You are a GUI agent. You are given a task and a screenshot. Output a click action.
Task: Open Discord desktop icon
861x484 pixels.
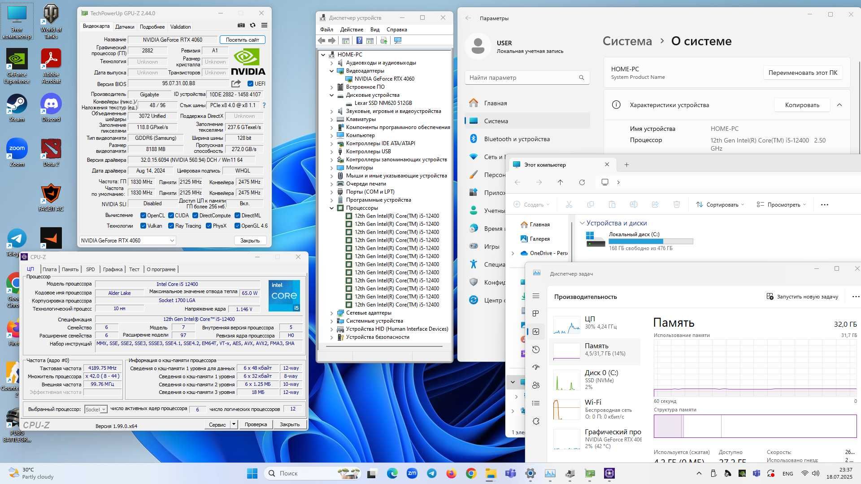[51, 108]
